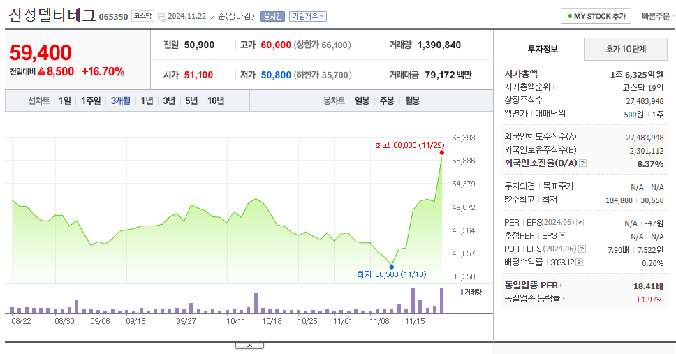
Task: Click the 동일업종 PER value 18.41배
Action: click(648, 286)
